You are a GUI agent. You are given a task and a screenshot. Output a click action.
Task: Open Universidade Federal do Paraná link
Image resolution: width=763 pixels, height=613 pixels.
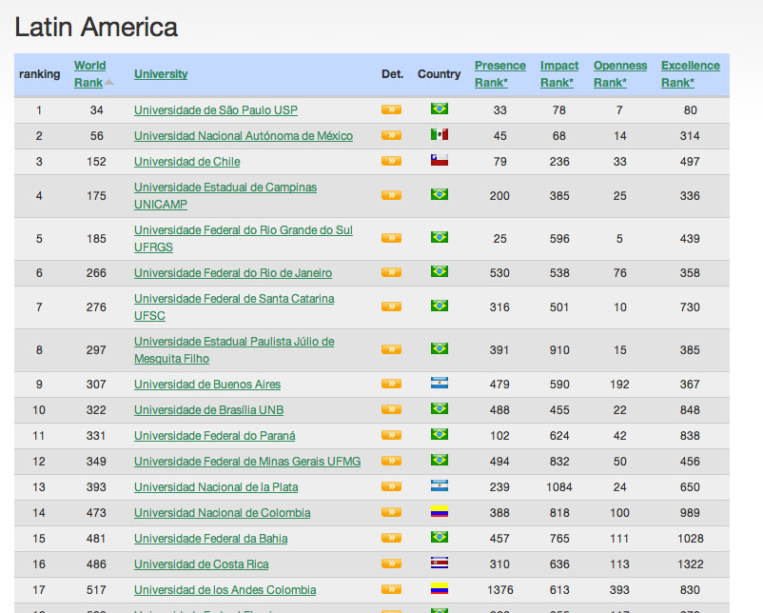click(215, 436)
